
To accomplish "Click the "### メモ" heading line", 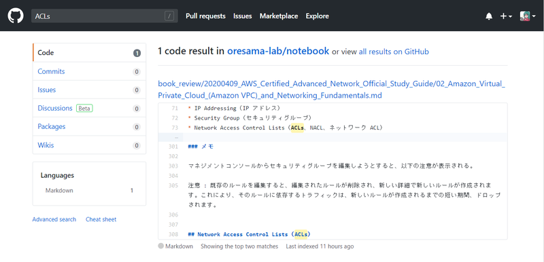I will coord(201,147).
